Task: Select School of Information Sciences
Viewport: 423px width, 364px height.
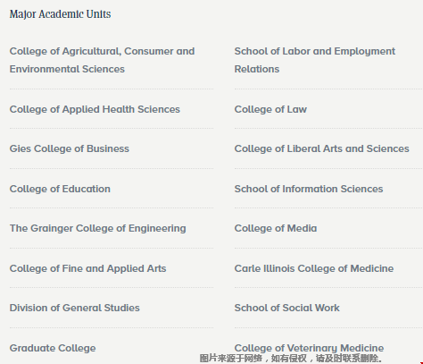Action: (309, 189)
